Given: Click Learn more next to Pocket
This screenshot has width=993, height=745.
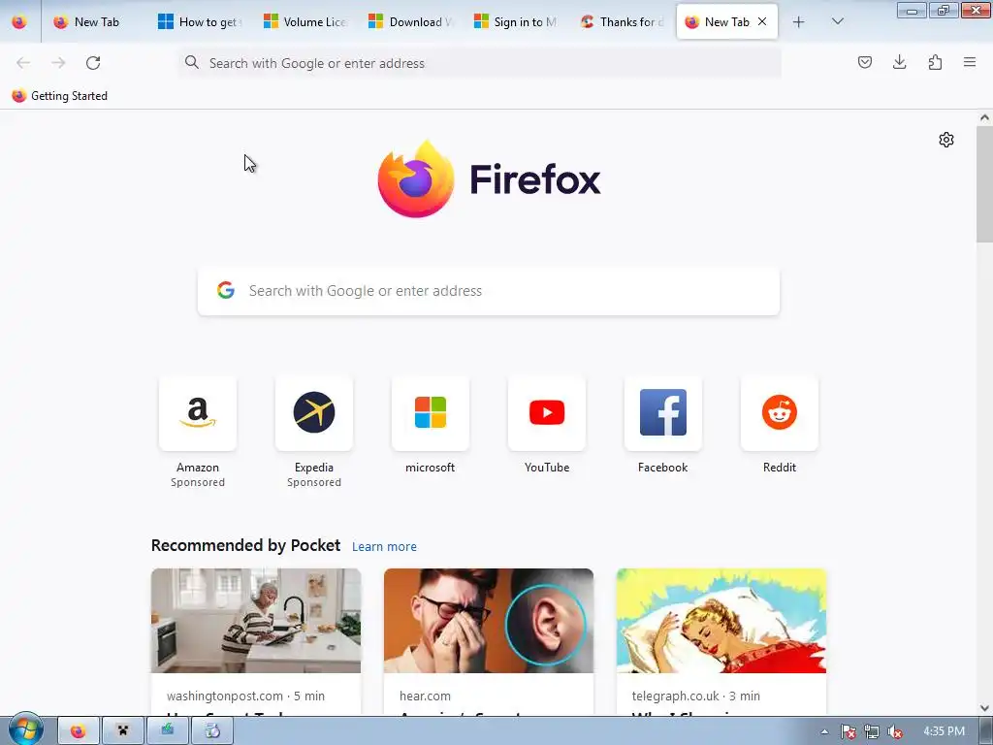Looking at the screenshot, I should point(384,547).
